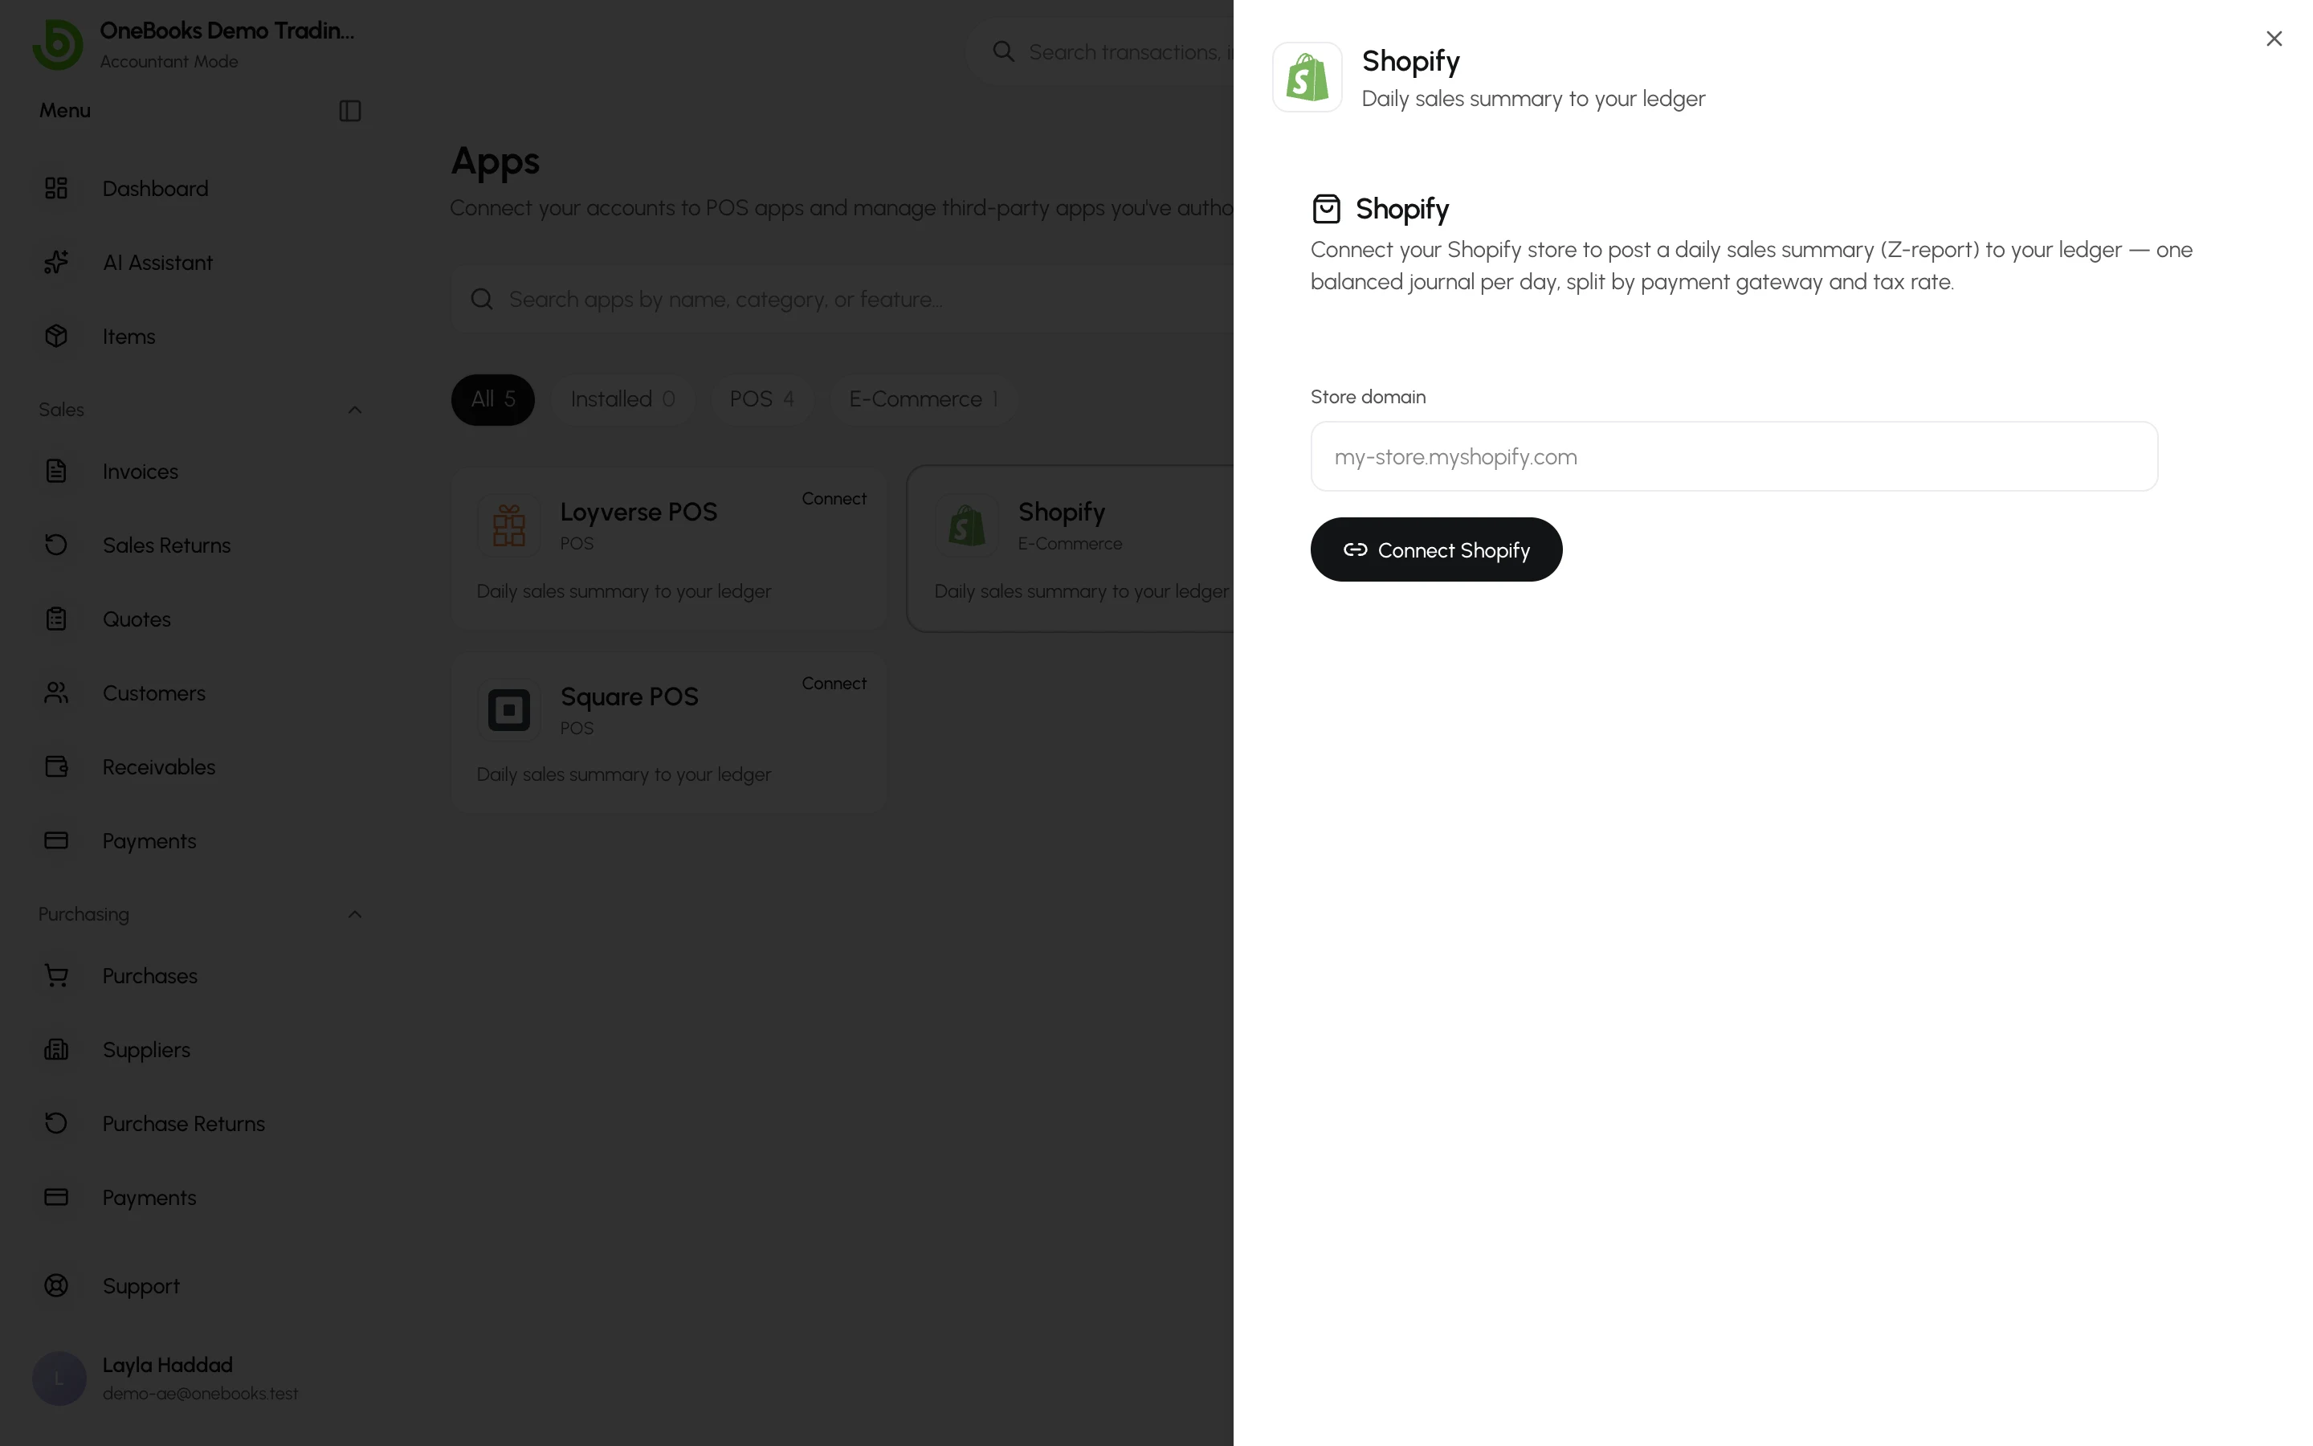Click the Shopify bag logo in panel header
2313x1446 pixels.
click(1307, 76)
